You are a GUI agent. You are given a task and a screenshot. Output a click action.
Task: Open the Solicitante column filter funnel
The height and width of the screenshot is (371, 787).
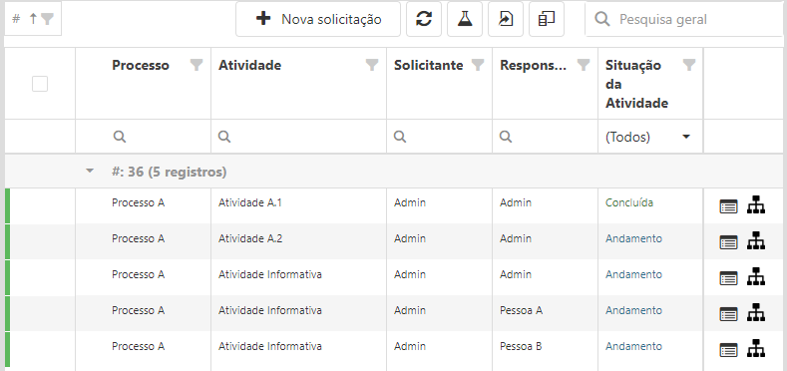click(478, 65)
